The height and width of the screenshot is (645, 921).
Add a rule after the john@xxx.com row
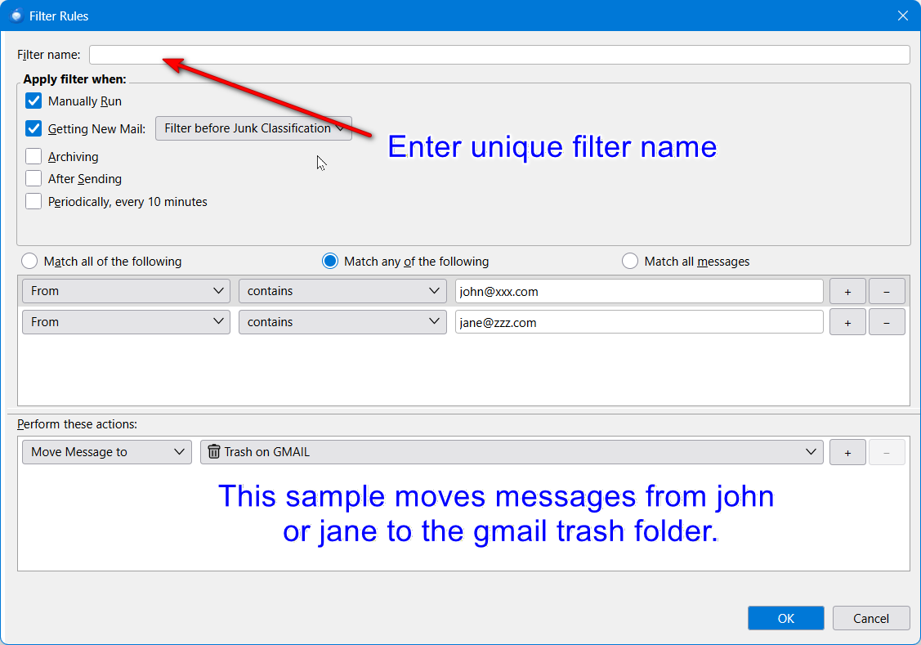(x=847, y=291)
